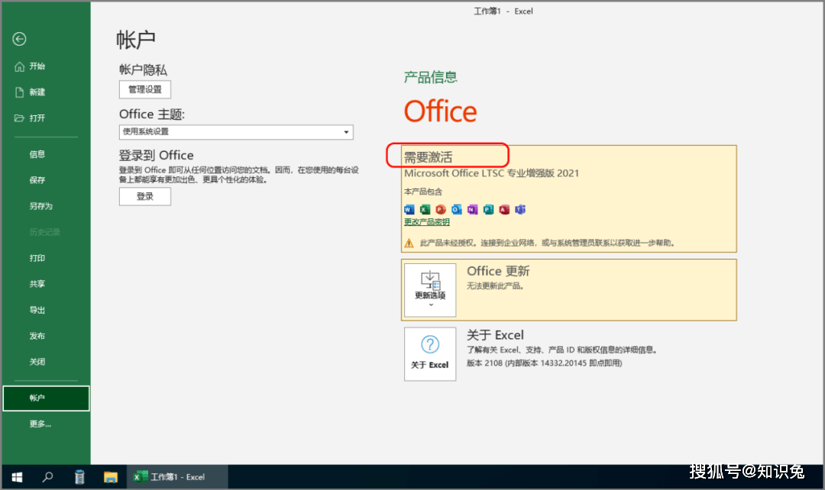The image size is (825, 490).
Task: Click the yellow warning triangle icon
Action: [409, 243]
